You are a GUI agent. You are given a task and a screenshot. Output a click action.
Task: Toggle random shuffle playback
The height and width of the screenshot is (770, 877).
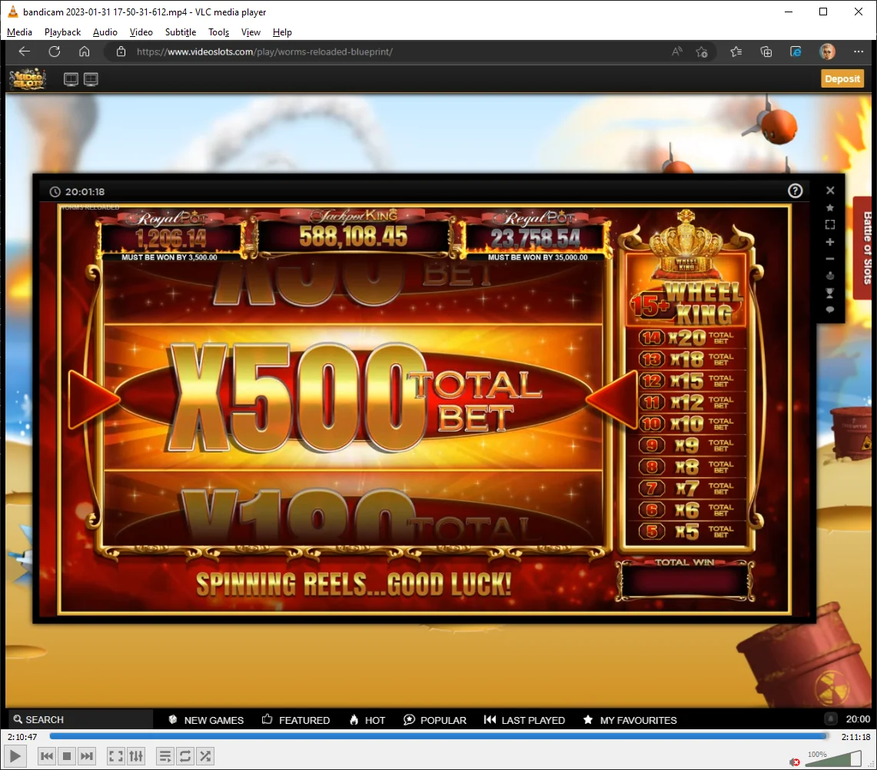tap(205, 757)
